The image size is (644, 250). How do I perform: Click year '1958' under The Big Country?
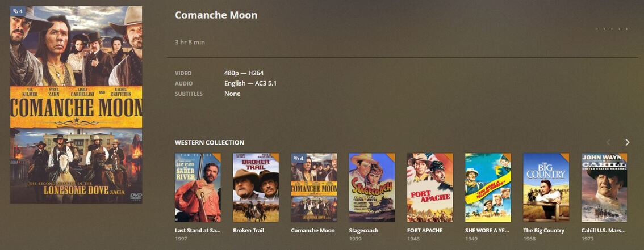529,239
